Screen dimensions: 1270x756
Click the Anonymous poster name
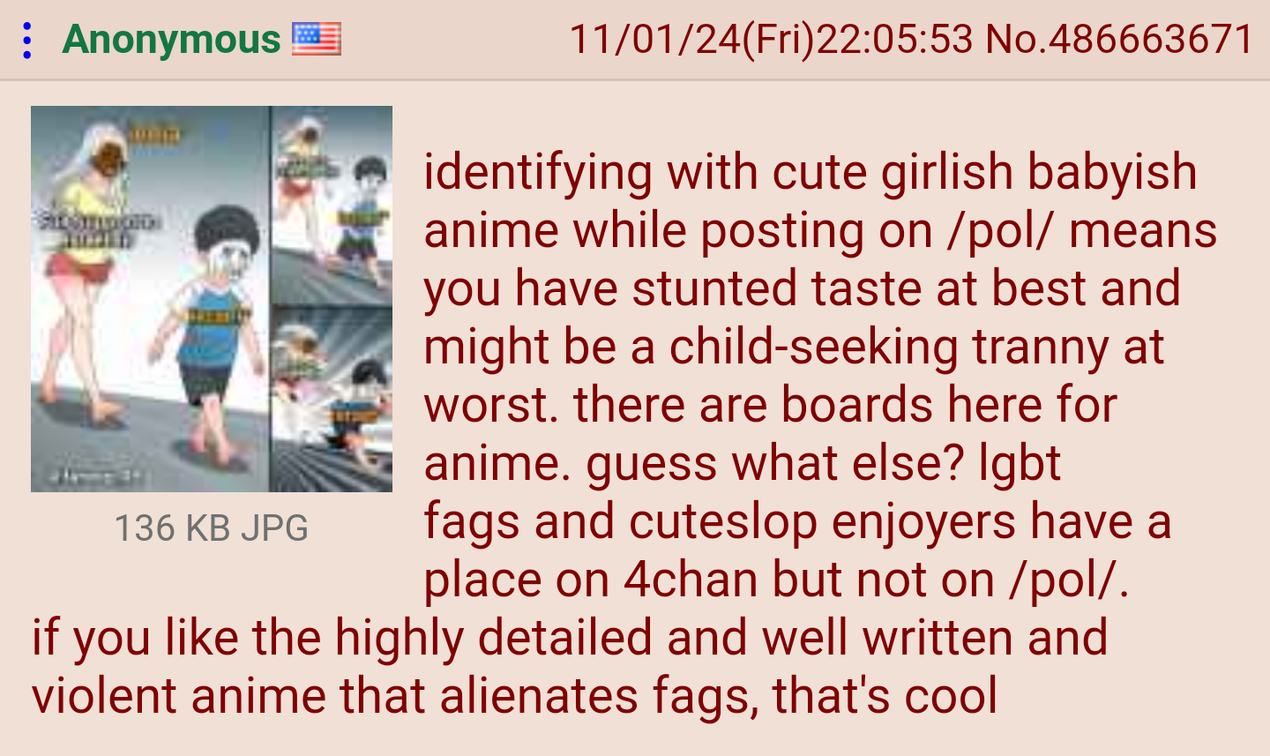point(171,39)
